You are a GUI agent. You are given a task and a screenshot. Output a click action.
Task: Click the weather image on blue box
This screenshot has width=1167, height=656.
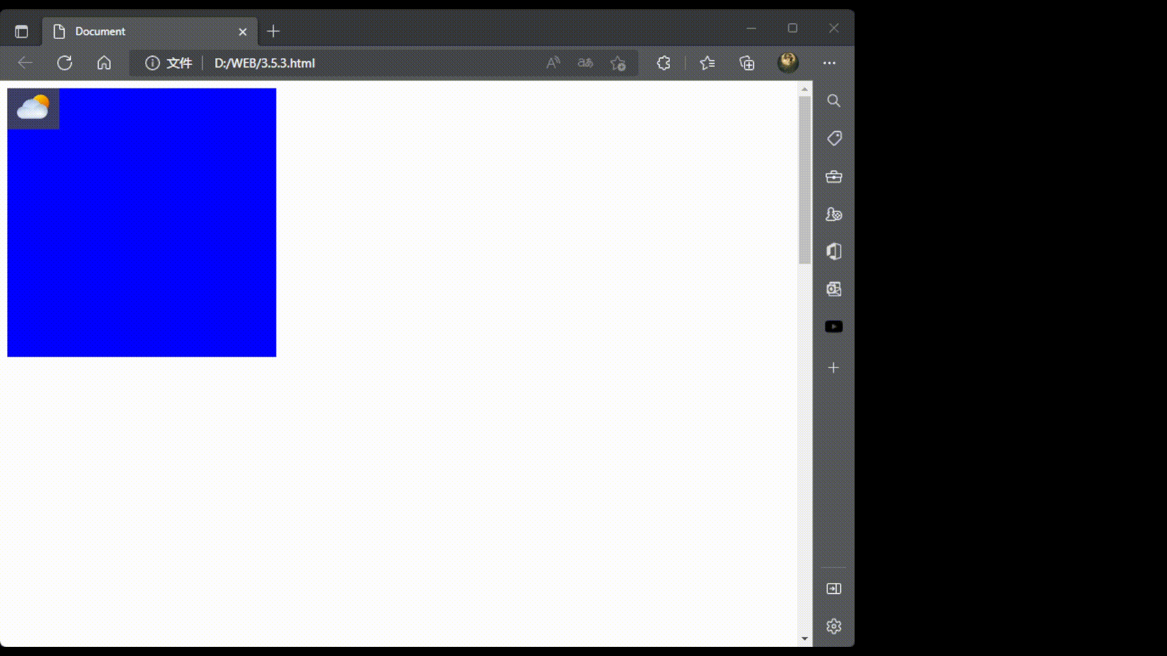coord(33,109)
